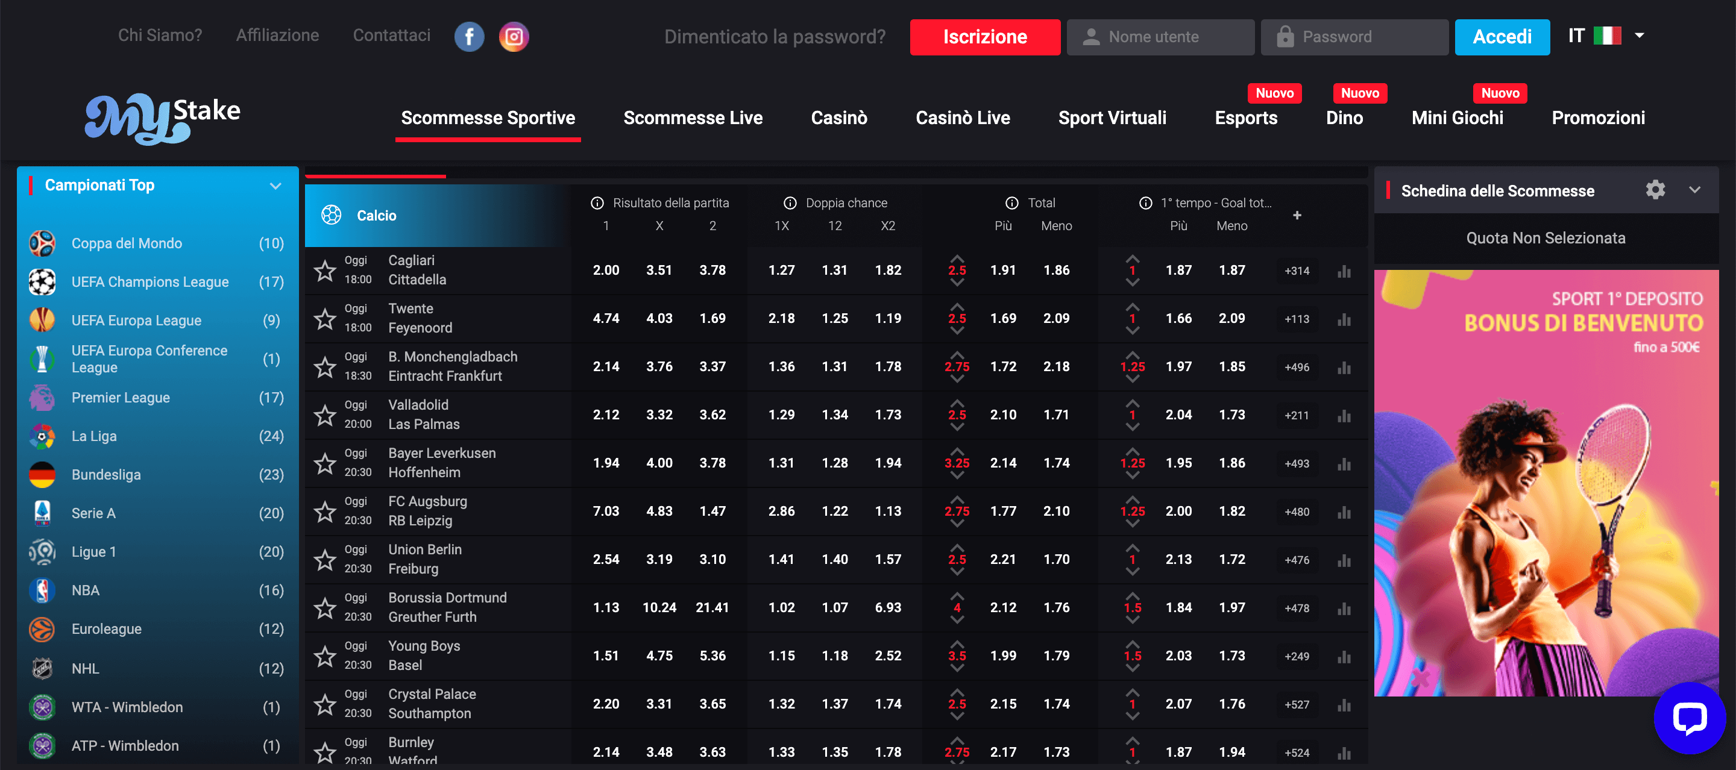Open statistics chart for Cagliari–Cittadella
This screenshot has width=1736, height=770.
coord(1344,271)
